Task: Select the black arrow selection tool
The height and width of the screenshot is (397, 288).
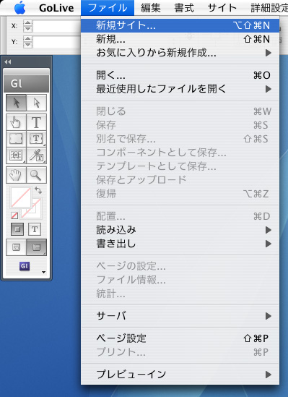Action: (x=16, y=103)
